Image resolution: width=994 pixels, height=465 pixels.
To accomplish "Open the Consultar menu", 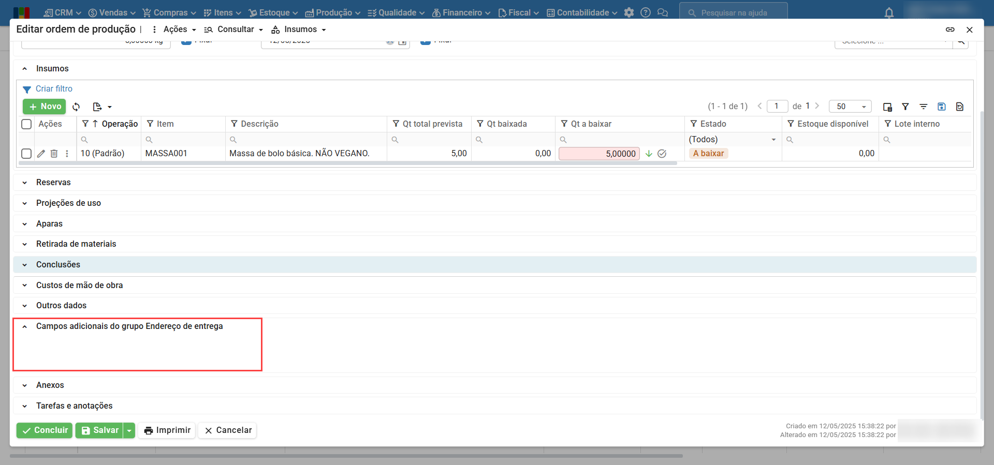I will tap(233, 29).
